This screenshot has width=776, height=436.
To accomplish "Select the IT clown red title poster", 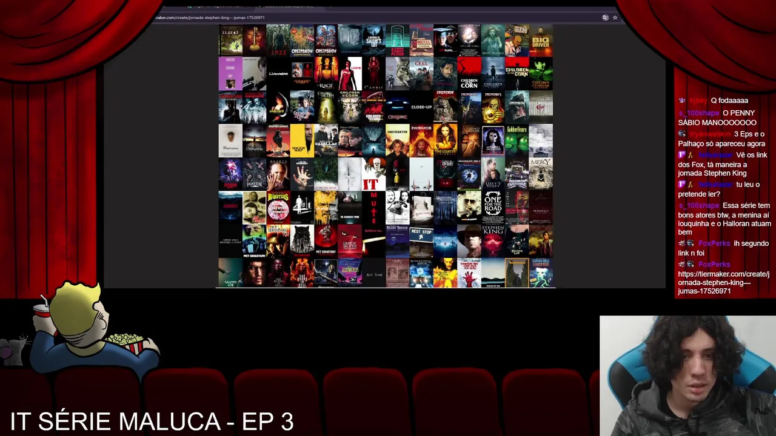I will click(373, 174).
